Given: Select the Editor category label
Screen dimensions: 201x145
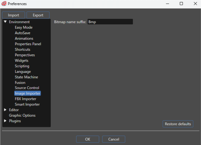Looking at the screenshot, I should (14, 110).
